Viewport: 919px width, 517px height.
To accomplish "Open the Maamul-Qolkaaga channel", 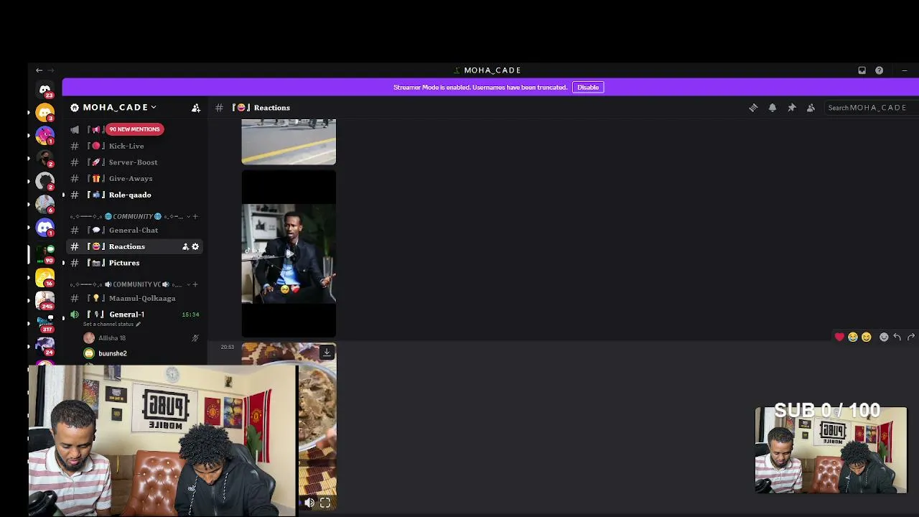I will [x=135, y=298].
